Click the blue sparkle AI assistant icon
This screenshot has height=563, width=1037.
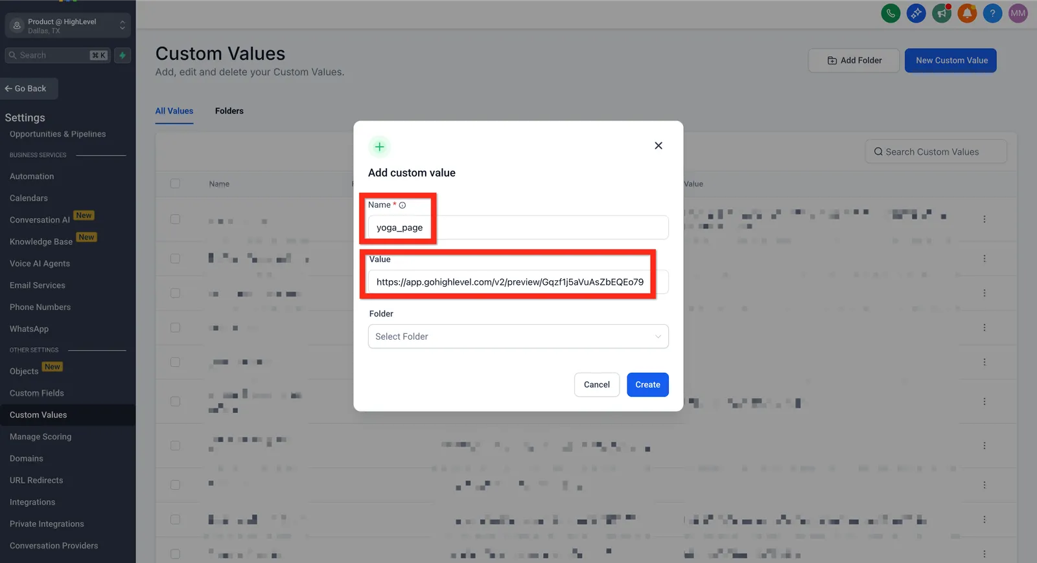pos(916,13)
